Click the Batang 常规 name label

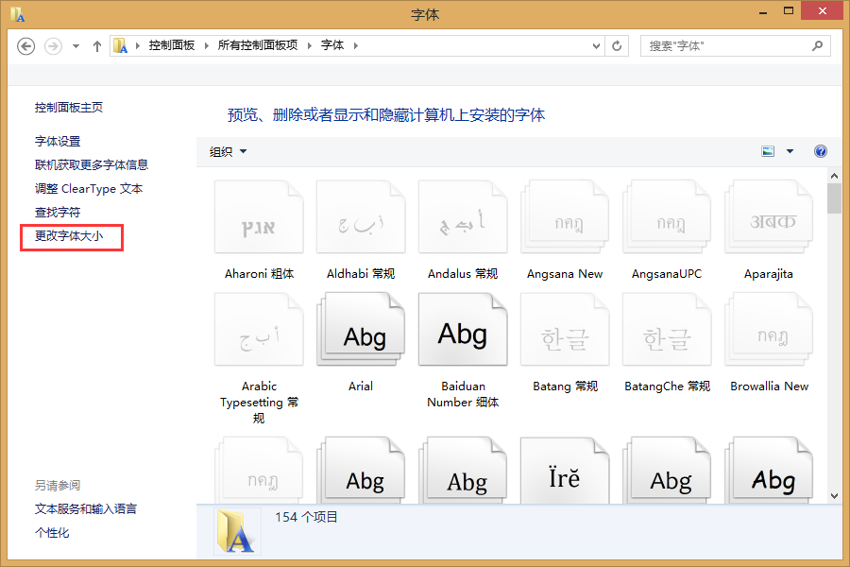point(565,387)
